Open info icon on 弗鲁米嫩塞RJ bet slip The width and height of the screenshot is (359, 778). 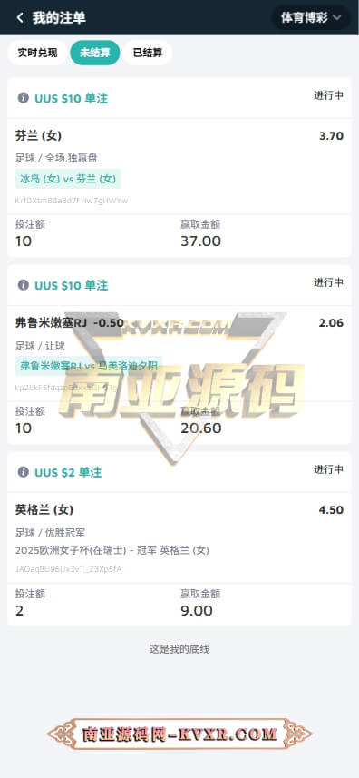coord(24,285)
